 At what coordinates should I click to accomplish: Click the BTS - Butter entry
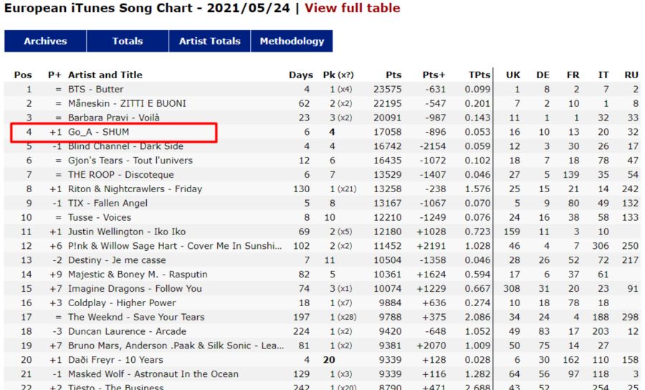point(95,90)
